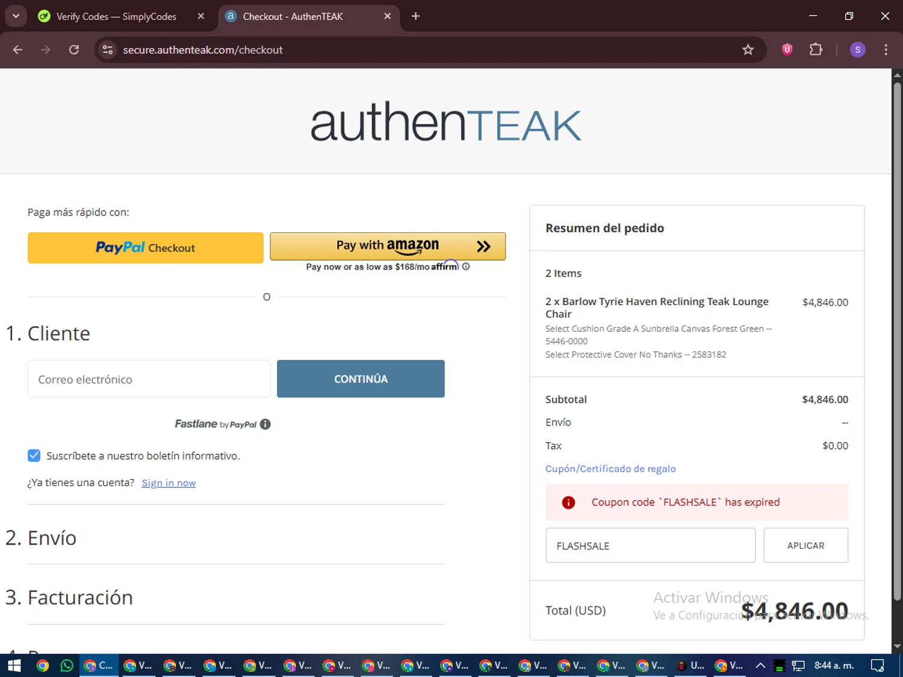Expand hidden system tray icons chevron
Viewport: 903px width, 677px height.
point(760,666)
